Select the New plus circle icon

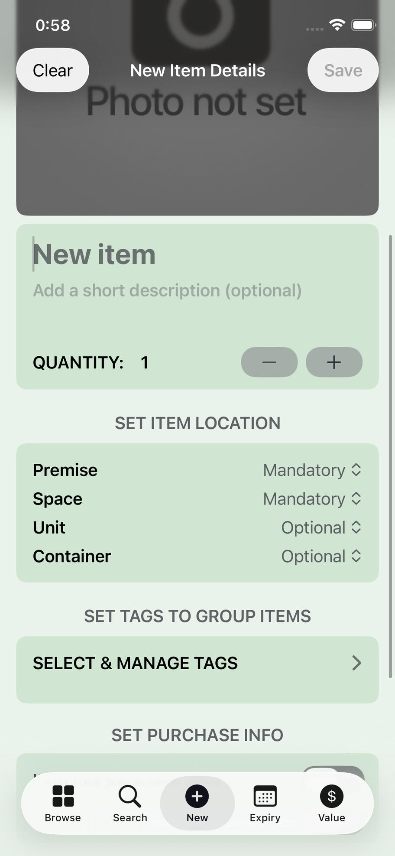click(197, 796)
